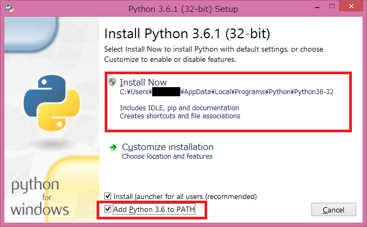Toggle Install launcher for all users checkbox
Image resolution: width=367 pixels, height=227 pixels.
tap(107, 196)
